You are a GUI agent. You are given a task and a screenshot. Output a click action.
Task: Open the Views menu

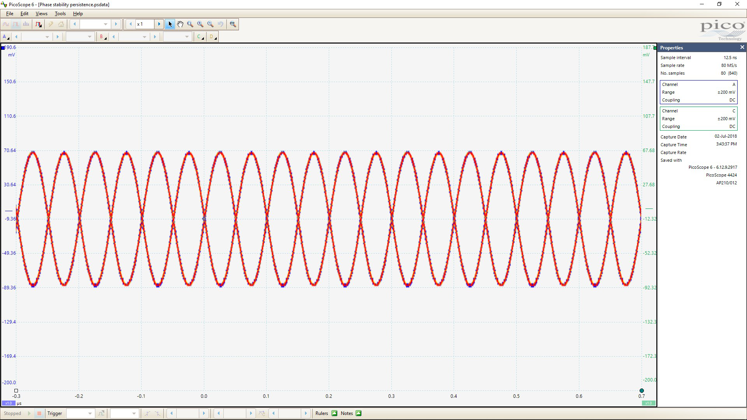point(42,14)
